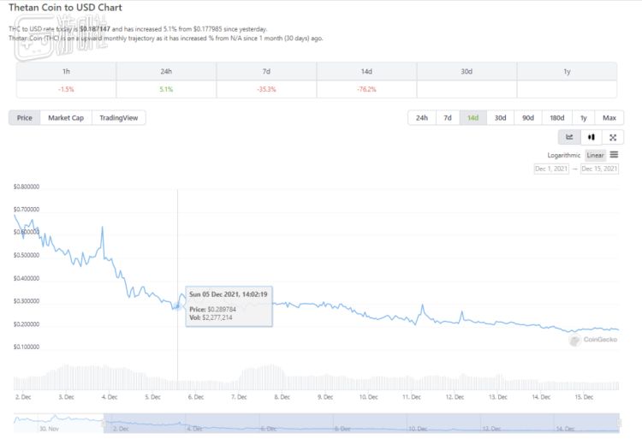Select the 1y chart range
642x439 pixels.
click(x=584, y=117)
